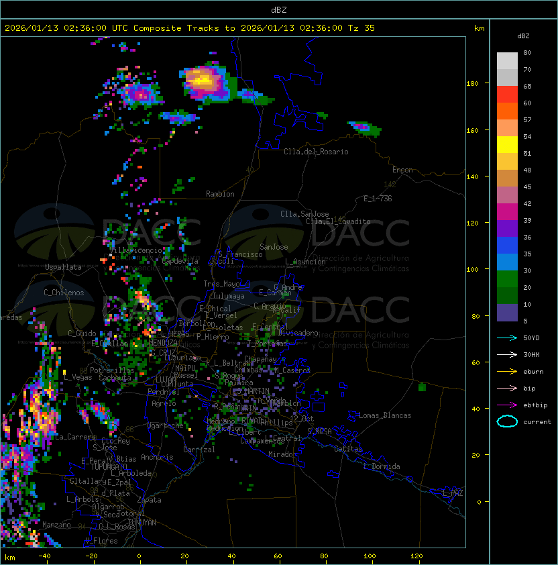Click the 'Encon' place label

[x=402, y=170]
